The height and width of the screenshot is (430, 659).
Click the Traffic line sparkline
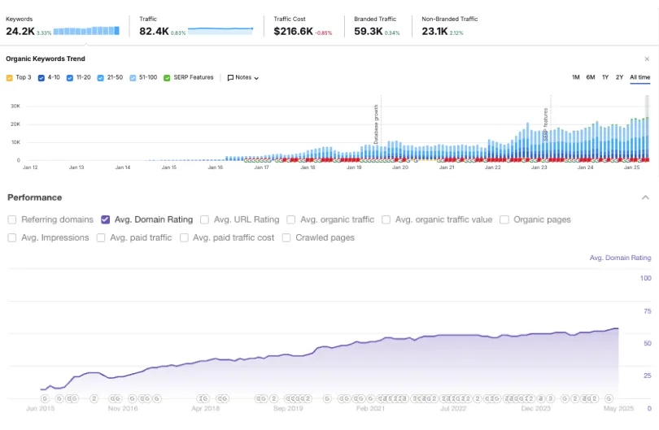pyautogui.click(x=220, y=30)
